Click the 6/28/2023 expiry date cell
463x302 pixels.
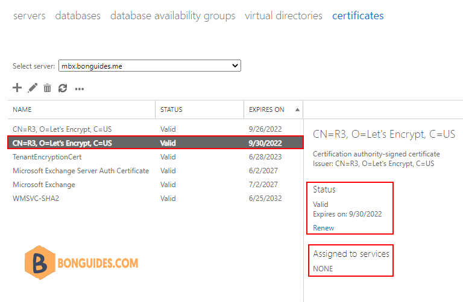(265, 157)
